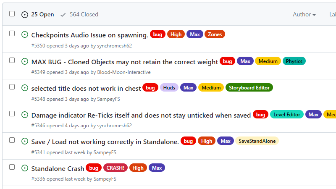
Task: Open the Standalone Crash issue title
Action: click(58, 168)
